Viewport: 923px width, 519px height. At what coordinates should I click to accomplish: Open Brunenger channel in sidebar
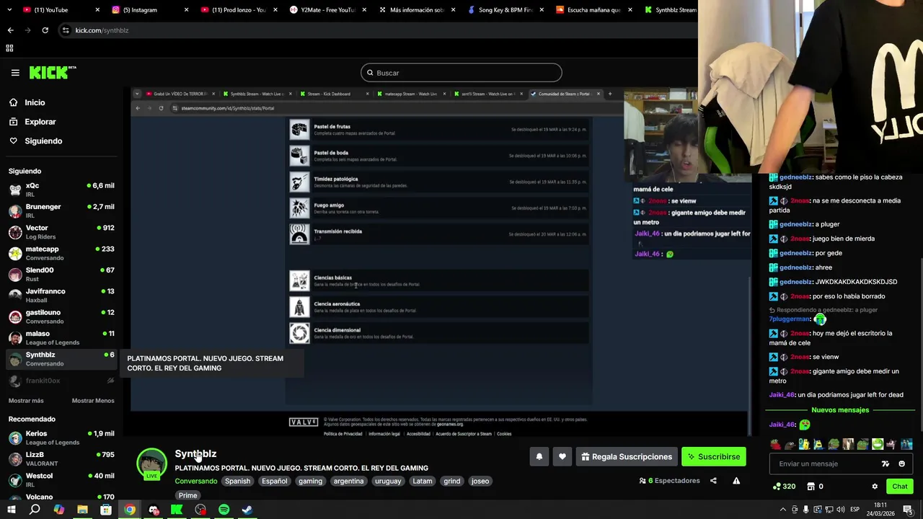click(x=61, y=210)
